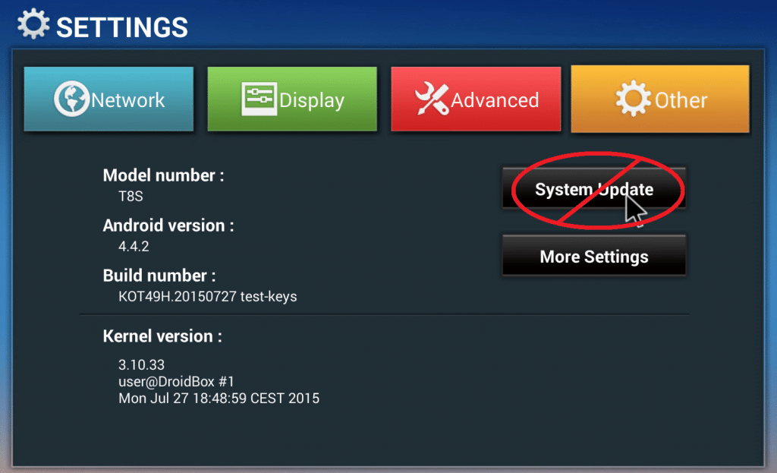
Task: Click the user@DroidBox #1 line
Action: [176, 382]
